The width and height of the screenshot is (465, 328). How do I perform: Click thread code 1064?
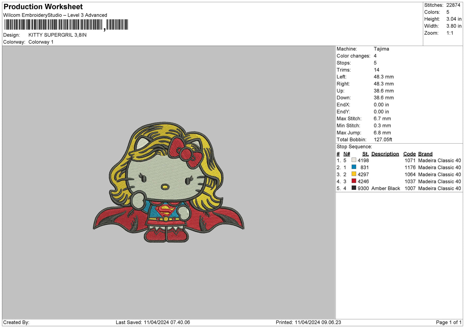pos(410,174)
